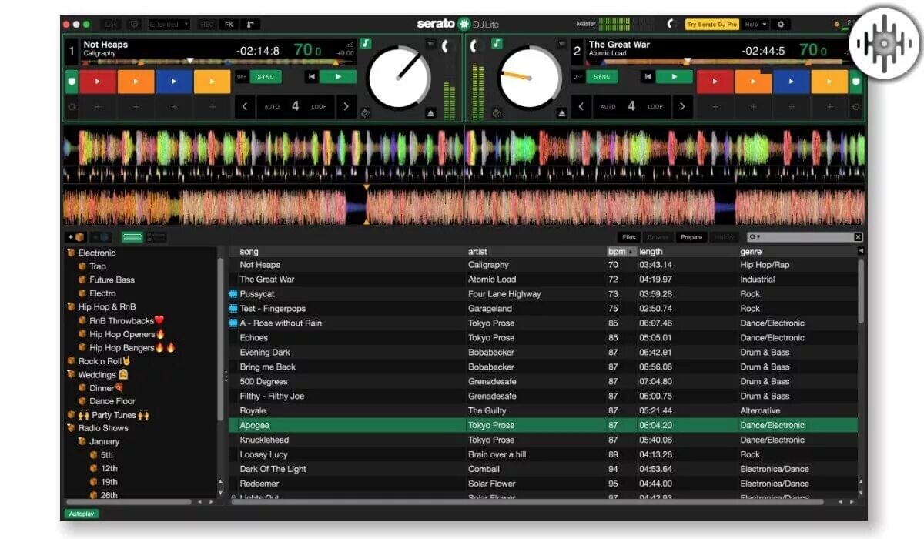Screen dimensions: 924x539
Task: Select track Knucklehead in the library
Action: (542, 440)
